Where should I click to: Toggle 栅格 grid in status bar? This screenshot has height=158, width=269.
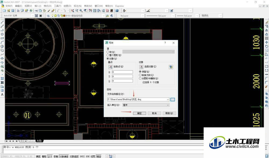click(x=44, y=156)
